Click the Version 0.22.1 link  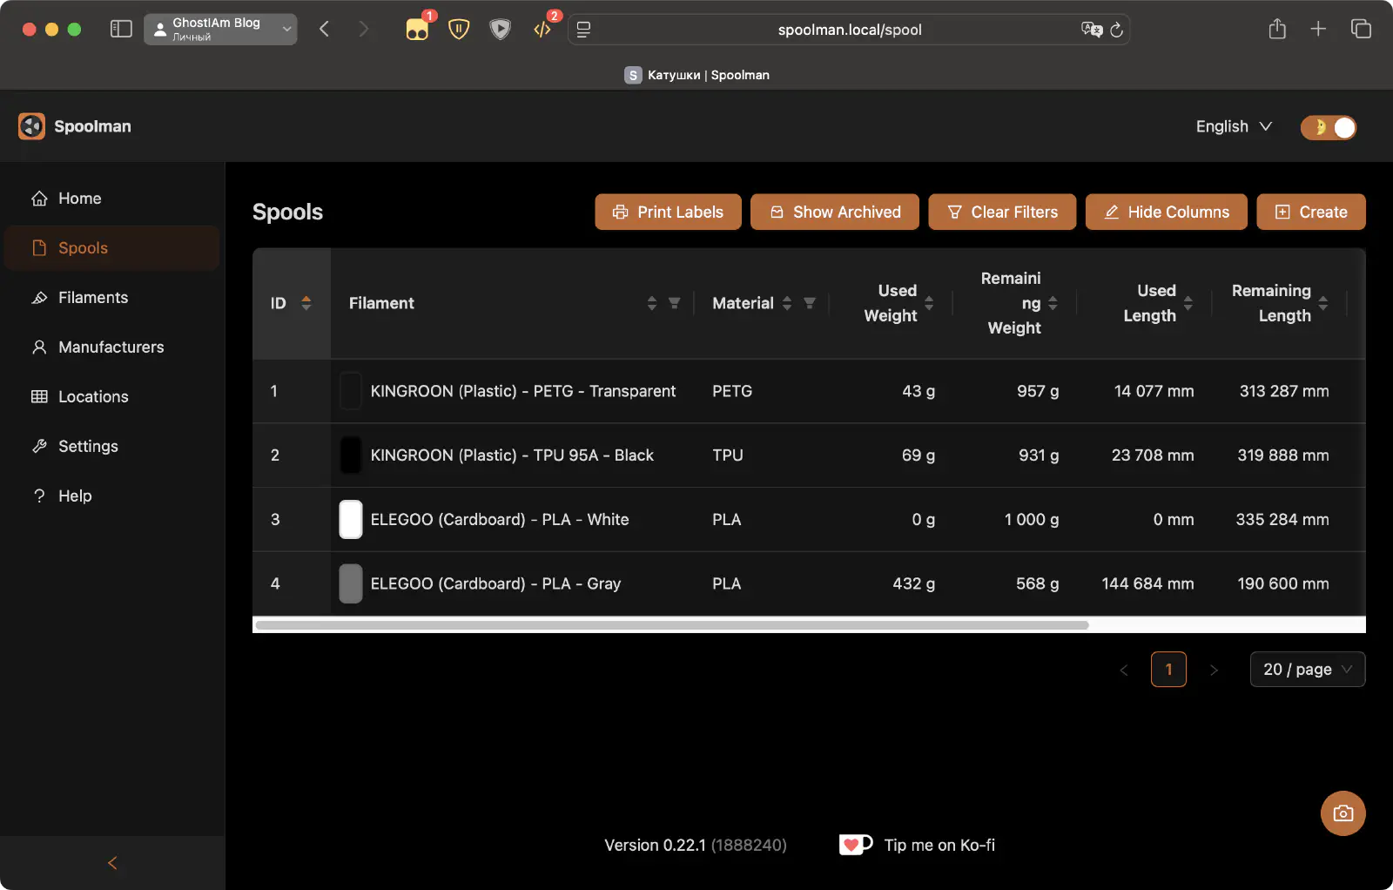tap(696, 845)
